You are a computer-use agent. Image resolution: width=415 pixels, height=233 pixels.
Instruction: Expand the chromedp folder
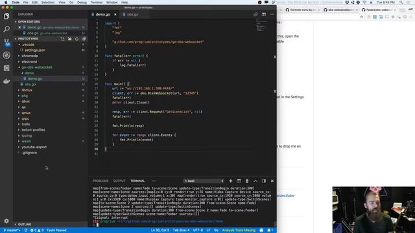(x=30, y=56)
